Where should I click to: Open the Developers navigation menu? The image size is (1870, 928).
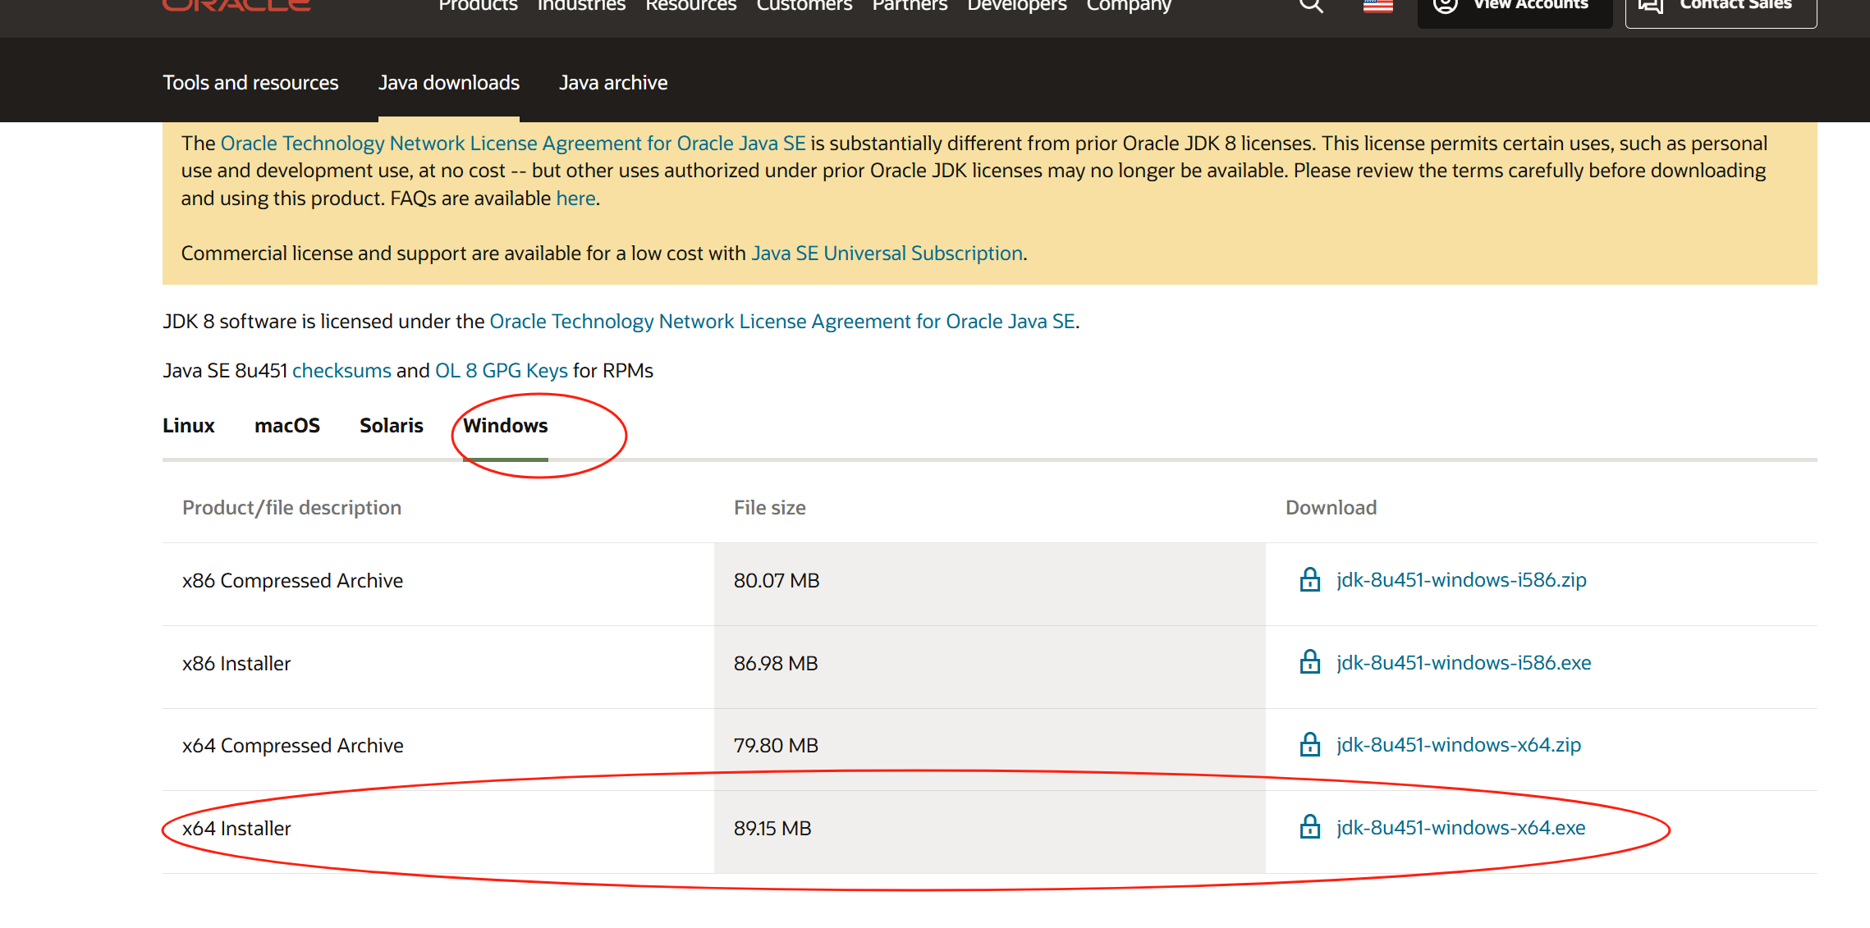click(x=1016, y=6)
